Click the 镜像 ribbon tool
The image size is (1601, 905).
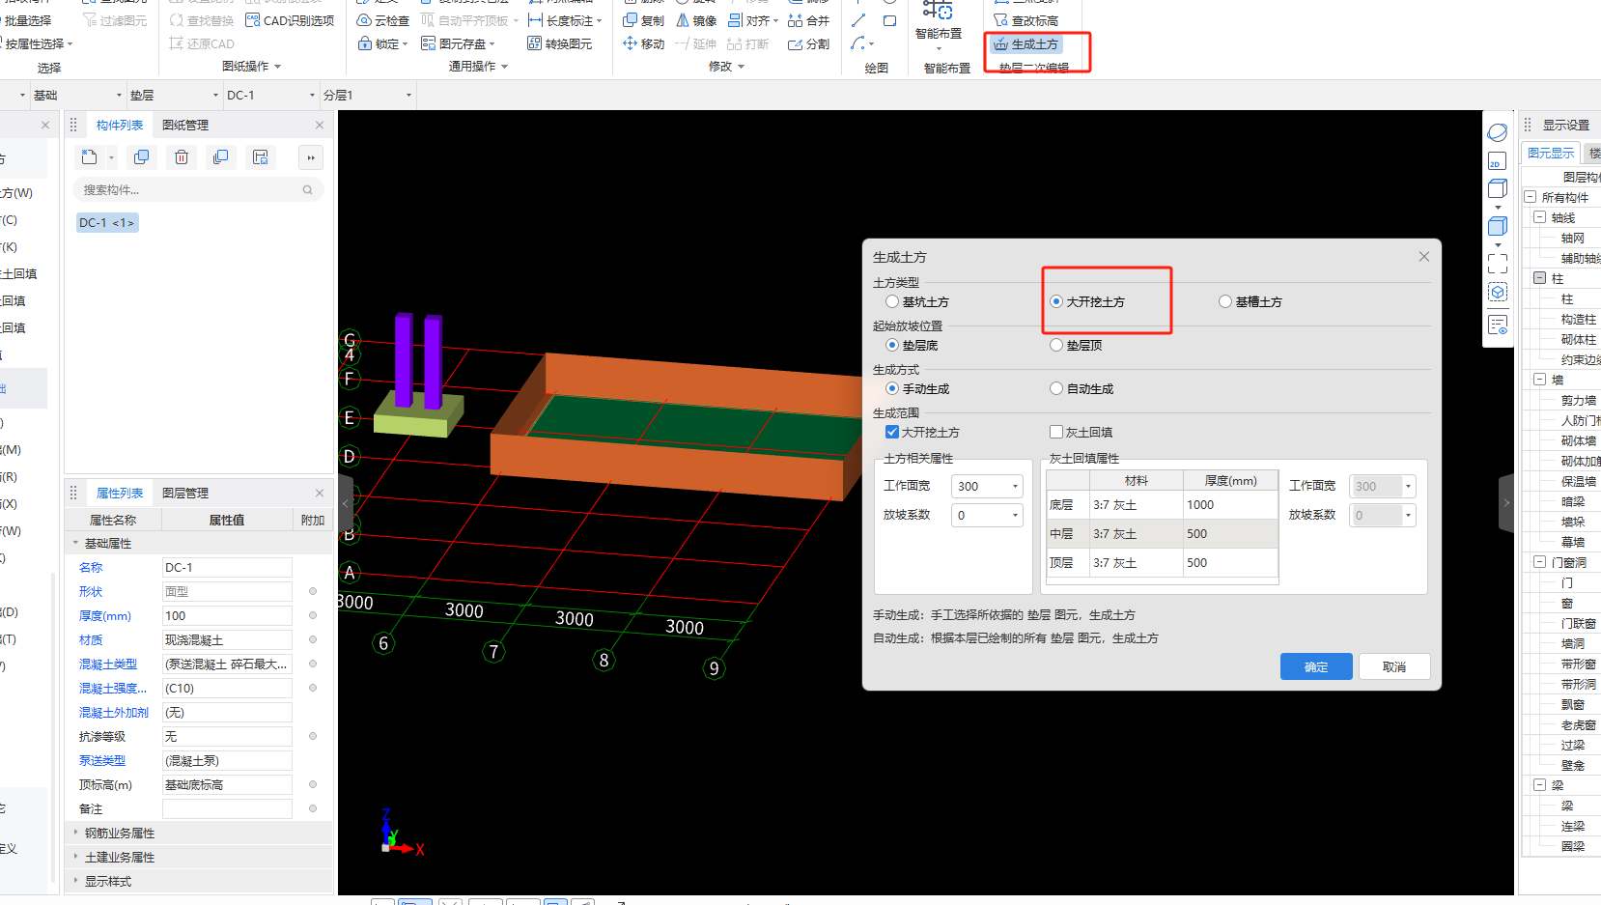[x=696, y=20]
